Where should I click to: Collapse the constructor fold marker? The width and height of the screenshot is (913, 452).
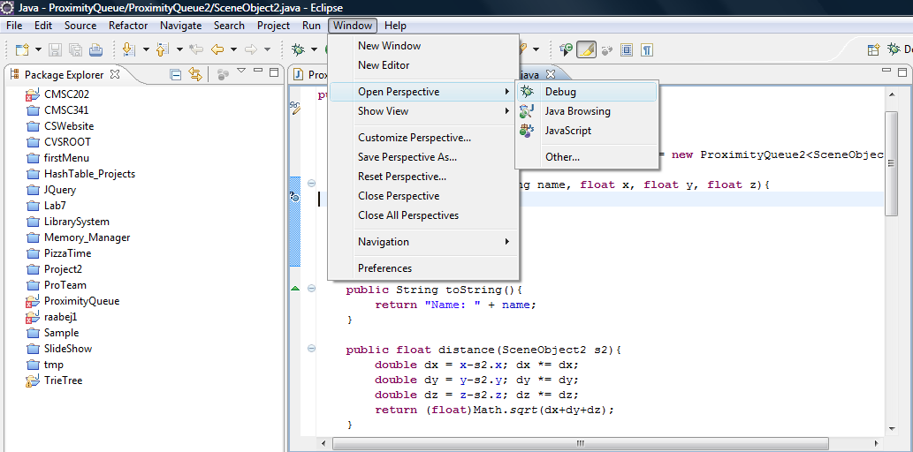coord(311,184)
